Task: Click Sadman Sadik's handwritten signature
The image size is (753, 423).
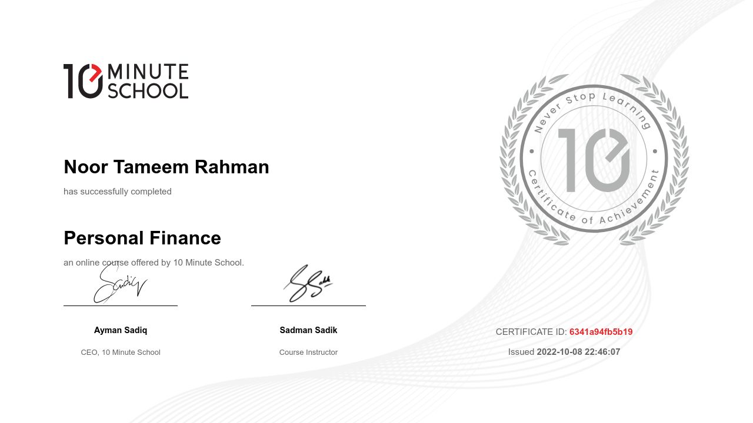Action: [x=308, y=284]
